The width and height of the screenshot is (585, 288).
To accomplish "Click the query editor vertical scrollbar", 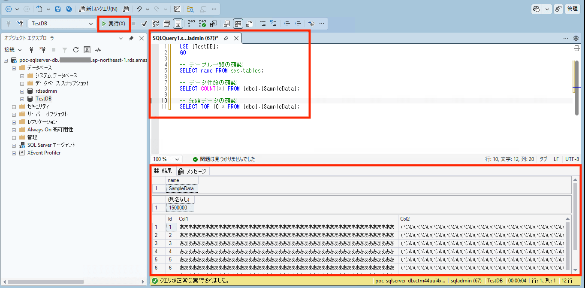I will 577,88.
